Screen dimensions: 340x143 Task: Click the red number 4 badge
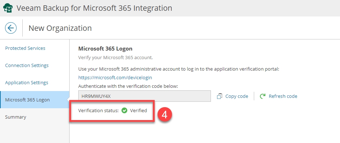pos(164,115)
